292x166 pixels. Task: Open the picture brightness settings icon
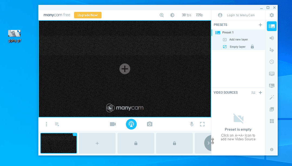[172, 15]
